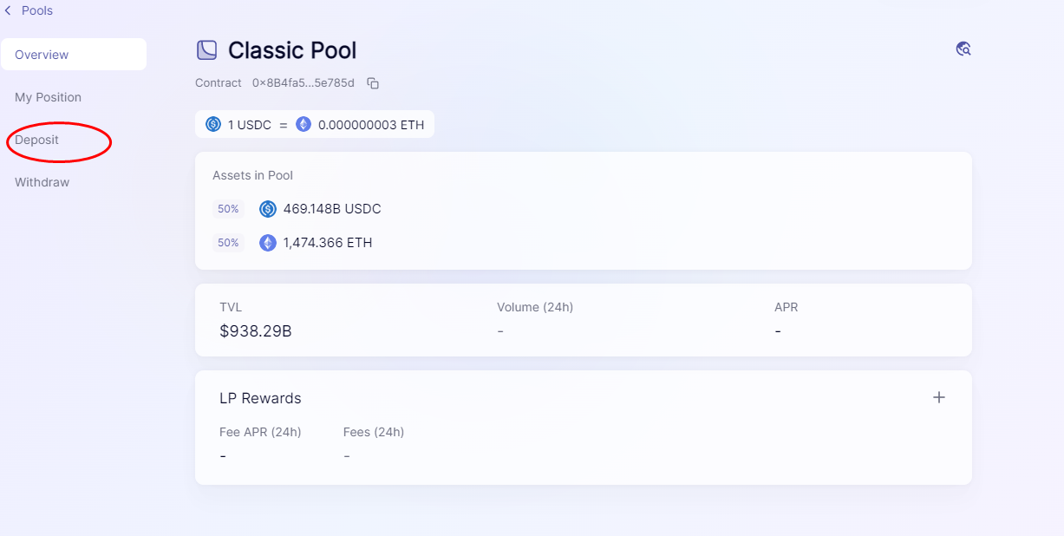Click the contract address 0x8B4fa5...5e785d

[303, 83]
